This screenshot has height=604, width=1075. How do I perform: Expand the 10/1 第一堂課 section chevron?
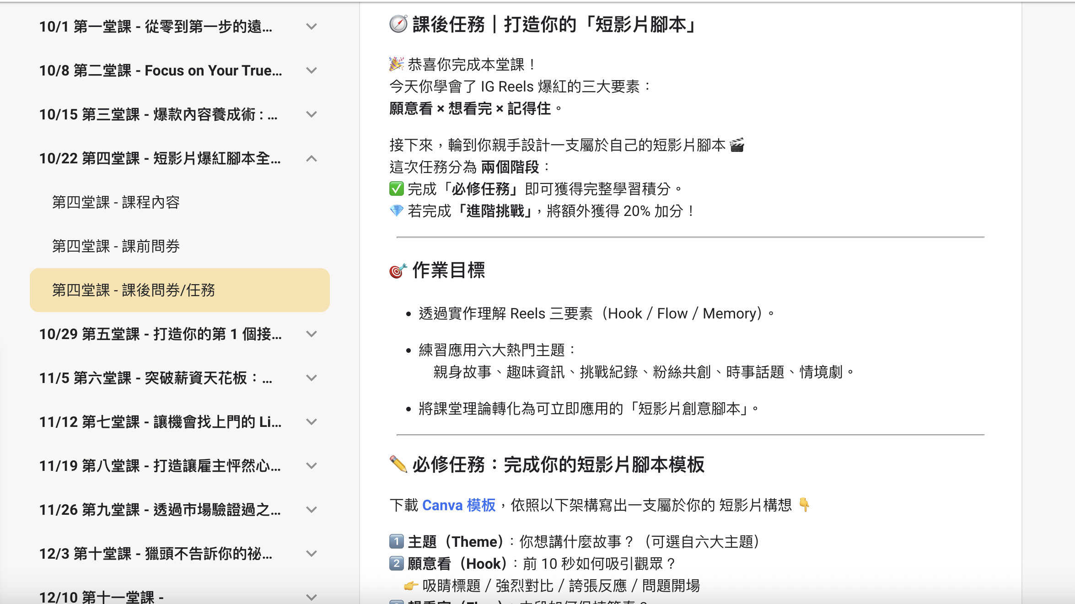[312, 27]
